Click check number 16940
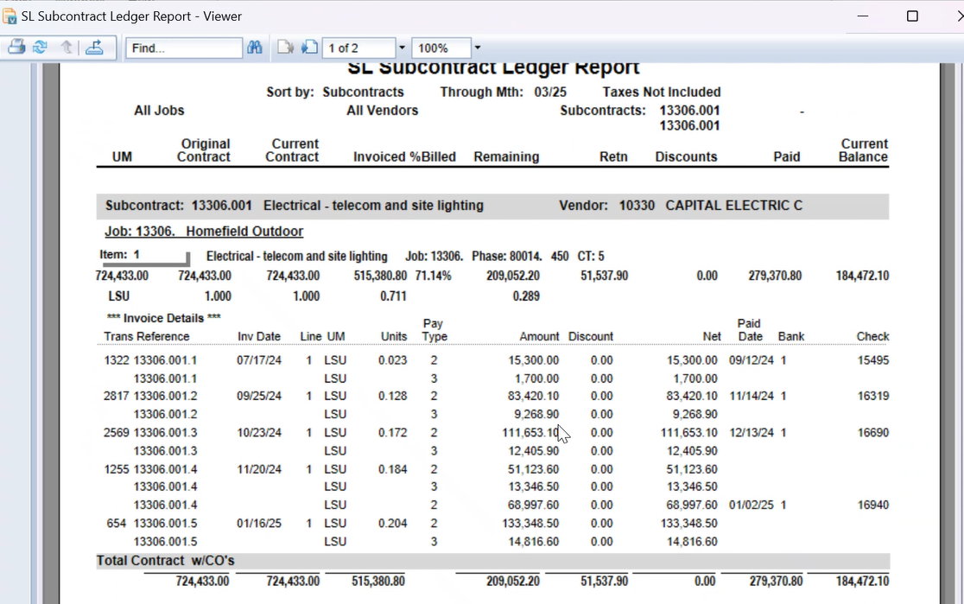 pyautogui.click(x=873, y=505)
